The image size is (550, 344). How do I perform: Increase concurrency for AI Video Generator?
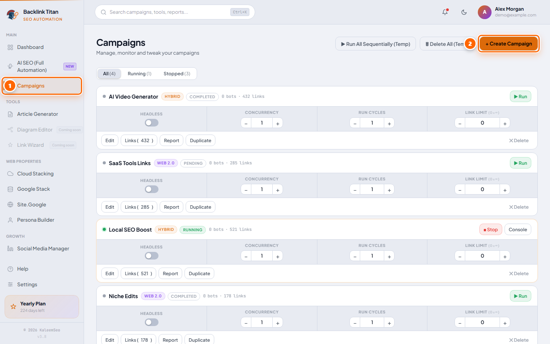click(x=278, y=123)
